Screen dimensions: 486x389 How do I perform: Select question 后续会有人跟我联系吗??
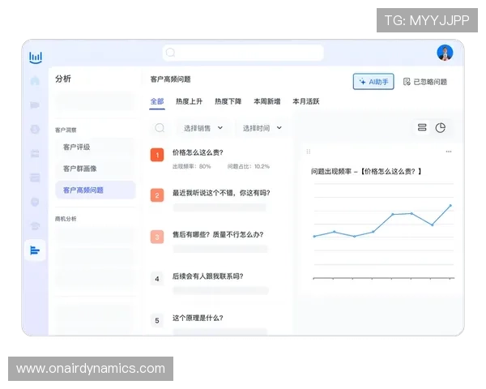click(207, 276)
